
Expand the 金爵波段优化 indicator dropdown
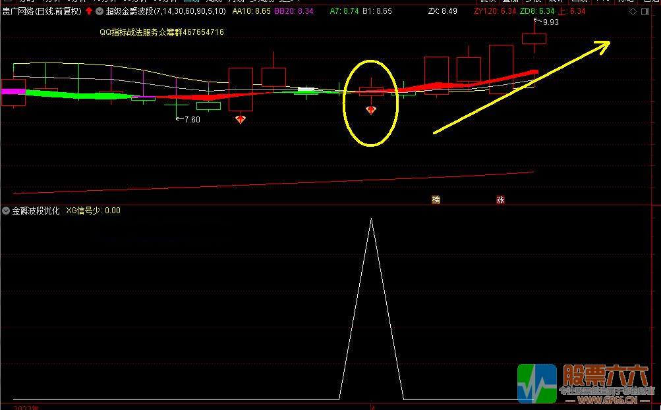[x=6, y=211]
